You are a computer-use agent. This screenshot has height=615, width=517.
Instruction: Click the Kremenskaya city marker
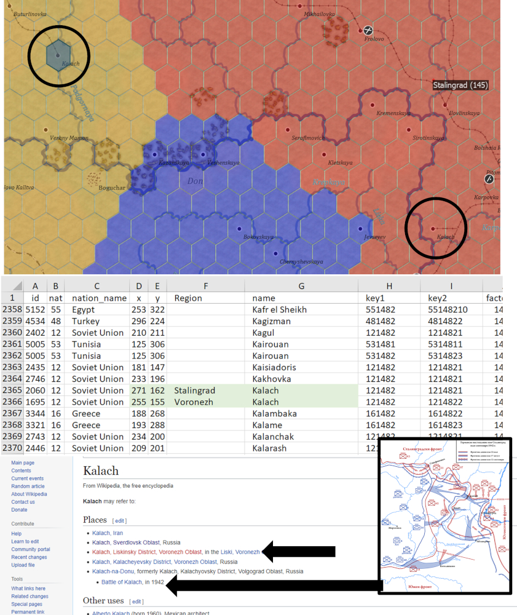pyautogui.click(x=373, y=105)
